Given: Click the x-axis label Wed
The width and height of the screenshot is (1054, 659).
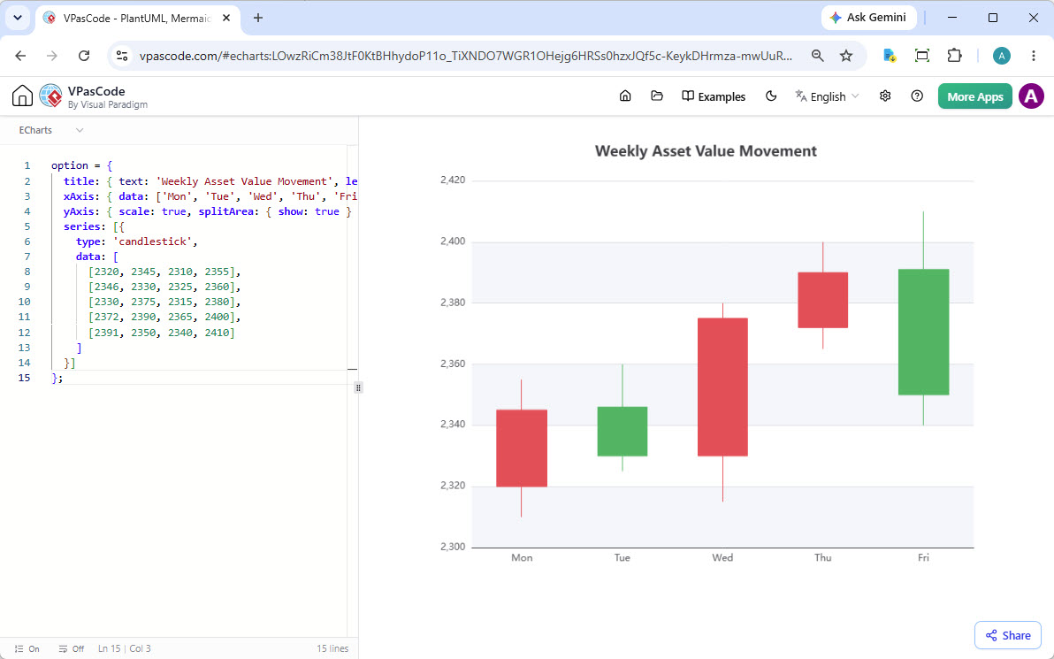Looking at the screenshot, I should (x=722, y=557).
